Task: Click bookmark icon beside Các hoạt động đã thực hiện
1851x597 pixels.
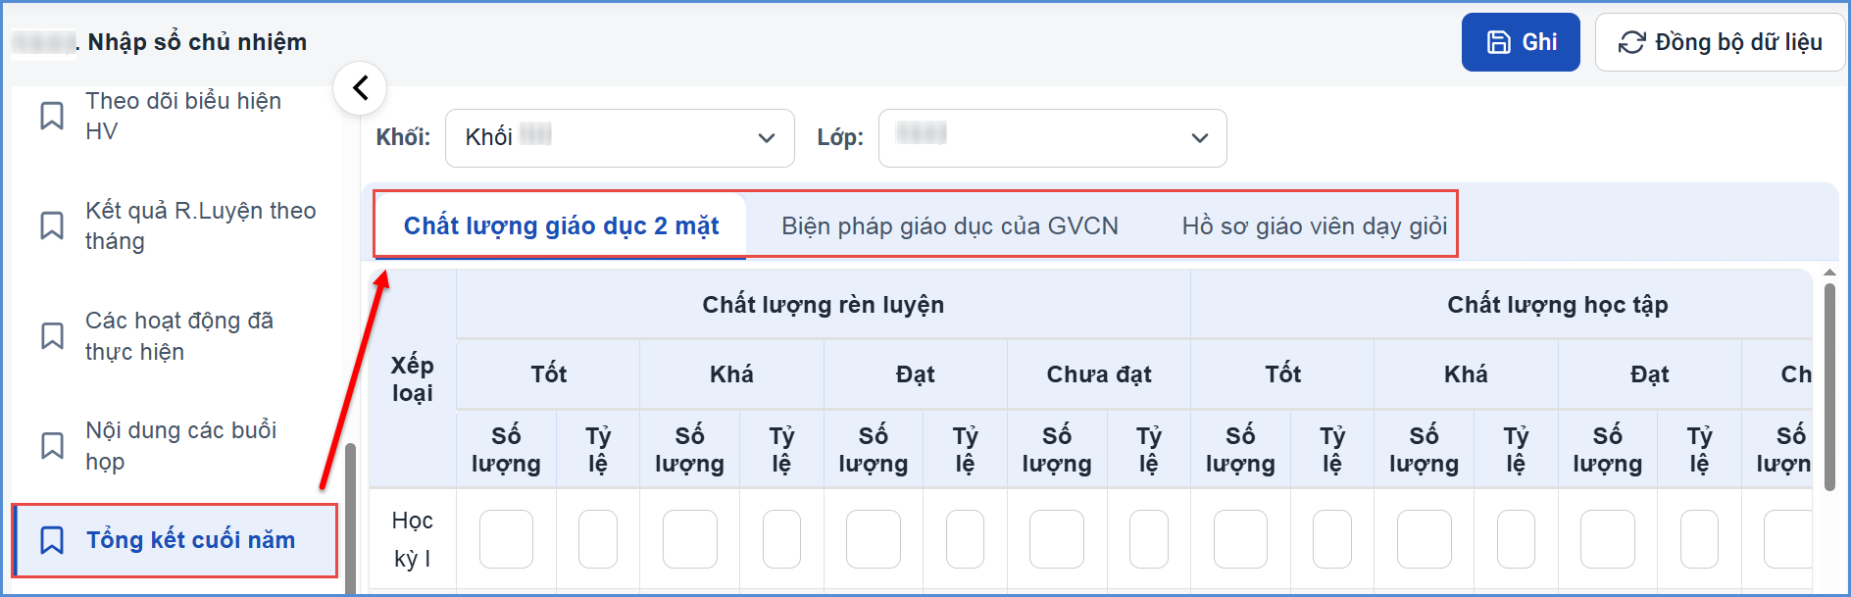Action: (x=52, y=336)
